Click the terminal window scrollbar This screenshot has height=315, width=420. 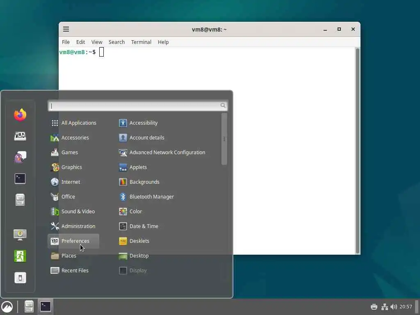(357, 151)
